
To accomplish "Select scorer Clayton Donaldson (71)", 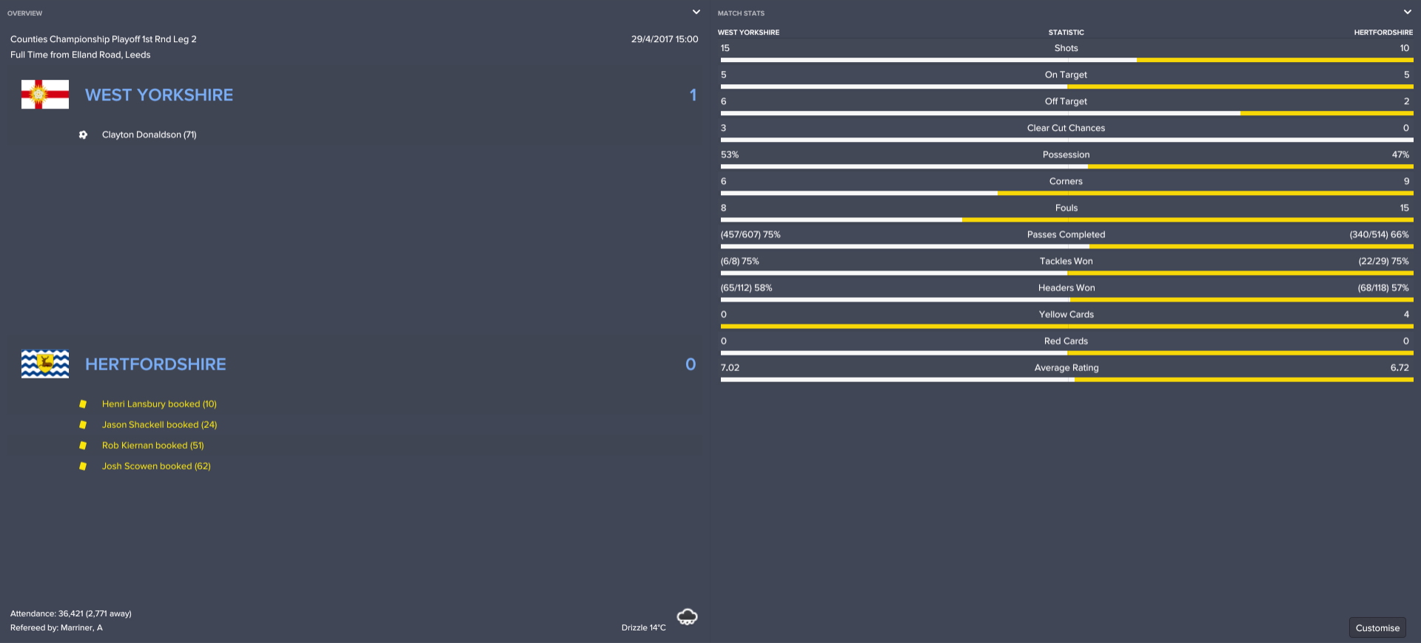I will [149, 135].
